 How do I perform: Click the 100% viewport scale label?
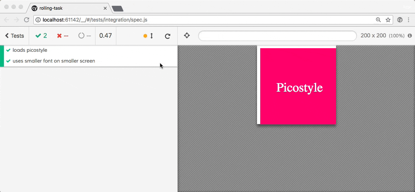click(396, 36)
